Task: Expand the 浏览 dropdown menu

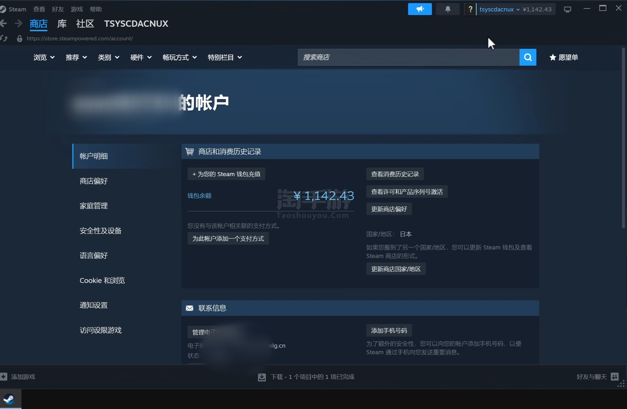Action: click(x=44, y=57)
